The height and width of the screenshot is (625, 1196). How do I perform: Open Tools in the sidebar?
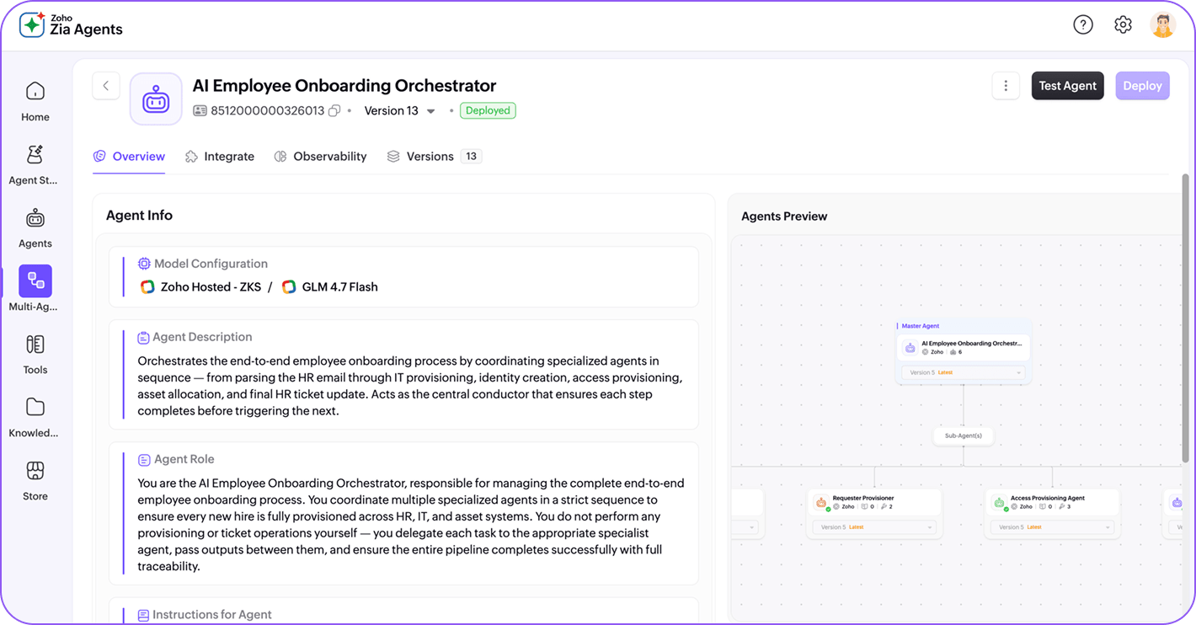35,355
